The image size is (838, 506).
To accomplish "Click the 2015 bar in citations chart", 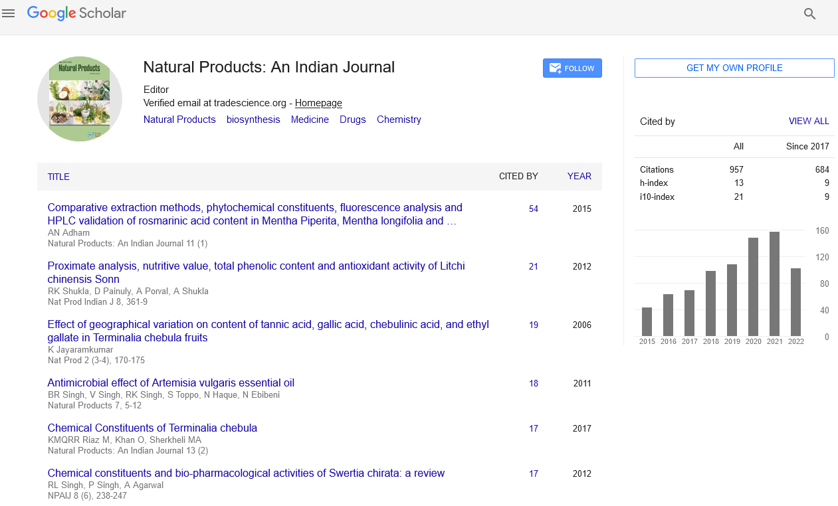I will point(647,321).
